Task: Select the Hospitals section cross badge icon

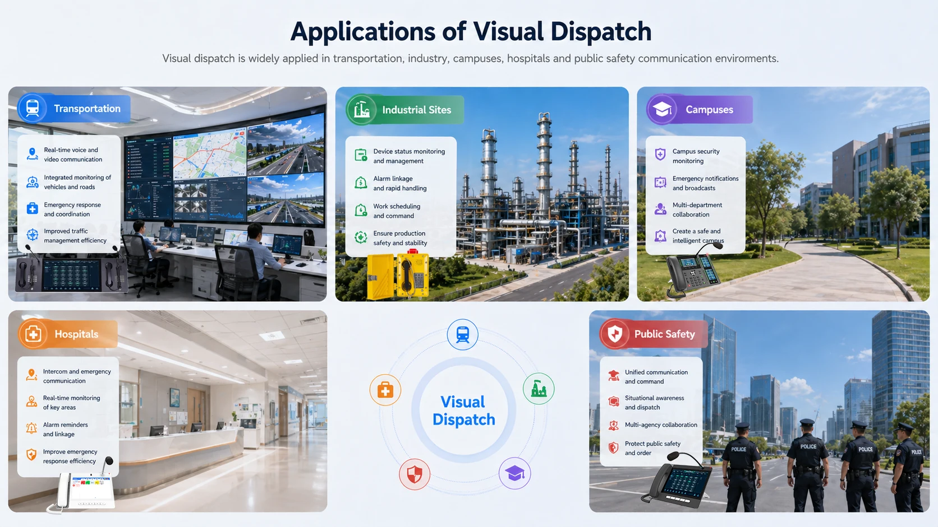Action: (34, 334)
